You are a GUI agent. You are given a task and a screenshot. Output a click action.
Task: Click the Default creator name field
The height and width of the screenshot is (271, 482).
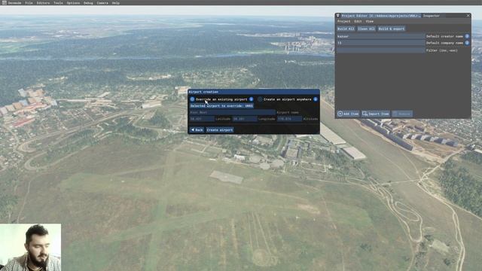(x=380, y=36)
